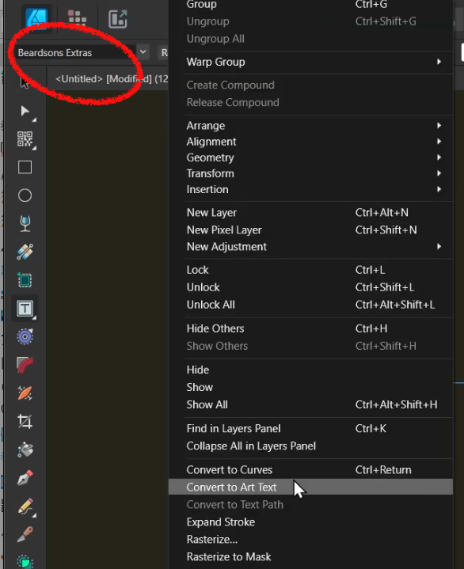Expand the New Adjustment submenu

(439, 247)
